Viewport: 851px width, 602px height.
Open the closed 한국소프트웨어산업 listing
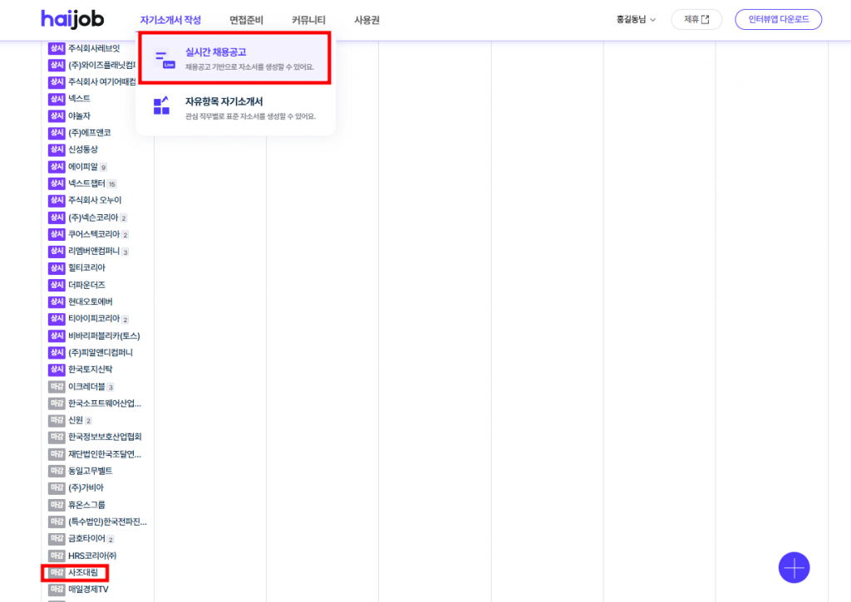point(105,404)
